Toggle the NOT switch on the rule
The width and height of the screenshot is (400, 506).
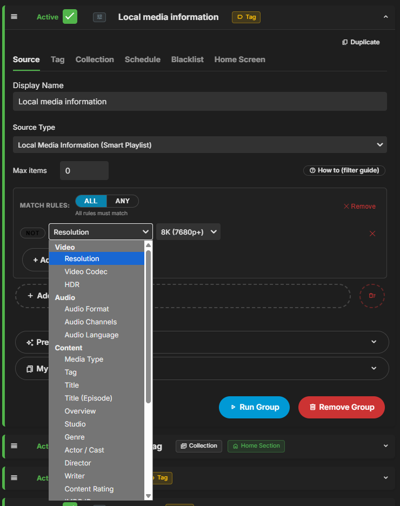coord(32,233)
